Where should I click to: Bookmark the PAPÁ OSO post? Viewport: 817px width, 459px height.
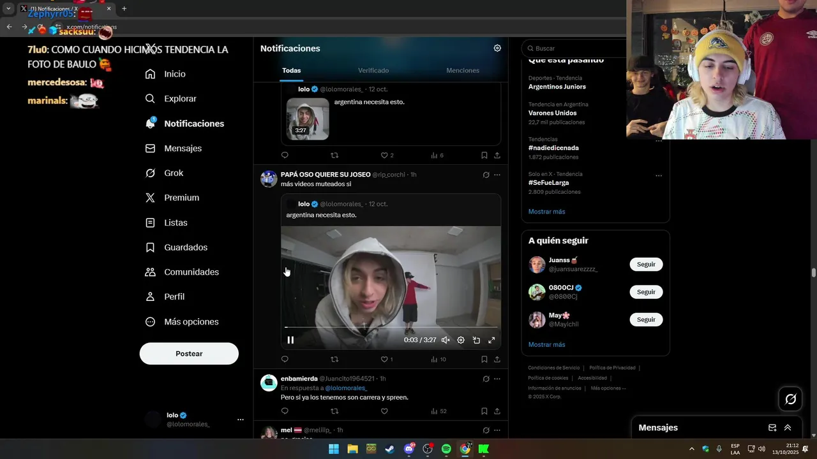click(x=484, y=359)
